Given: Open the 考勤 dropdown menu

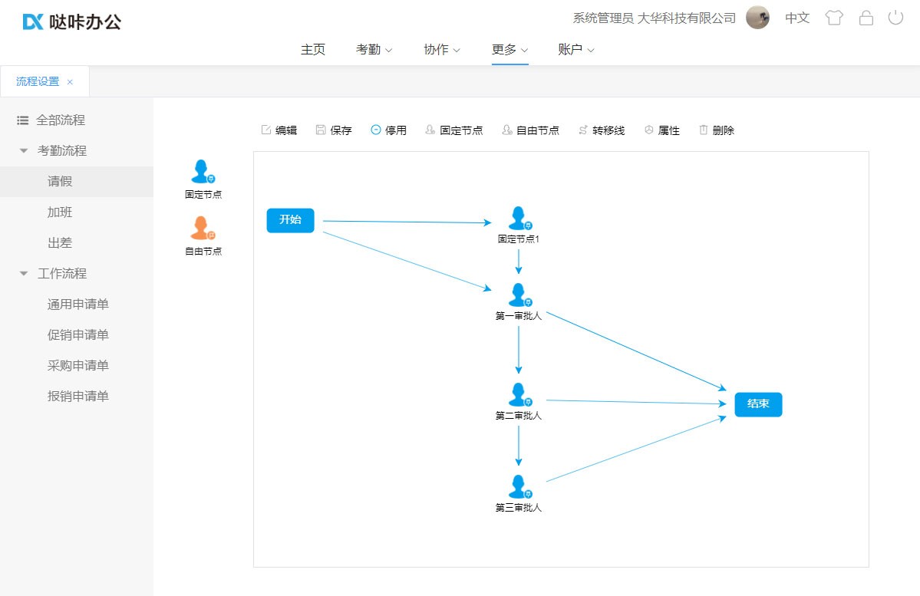Looking at the screenshot, I should [x=374, y=50].
